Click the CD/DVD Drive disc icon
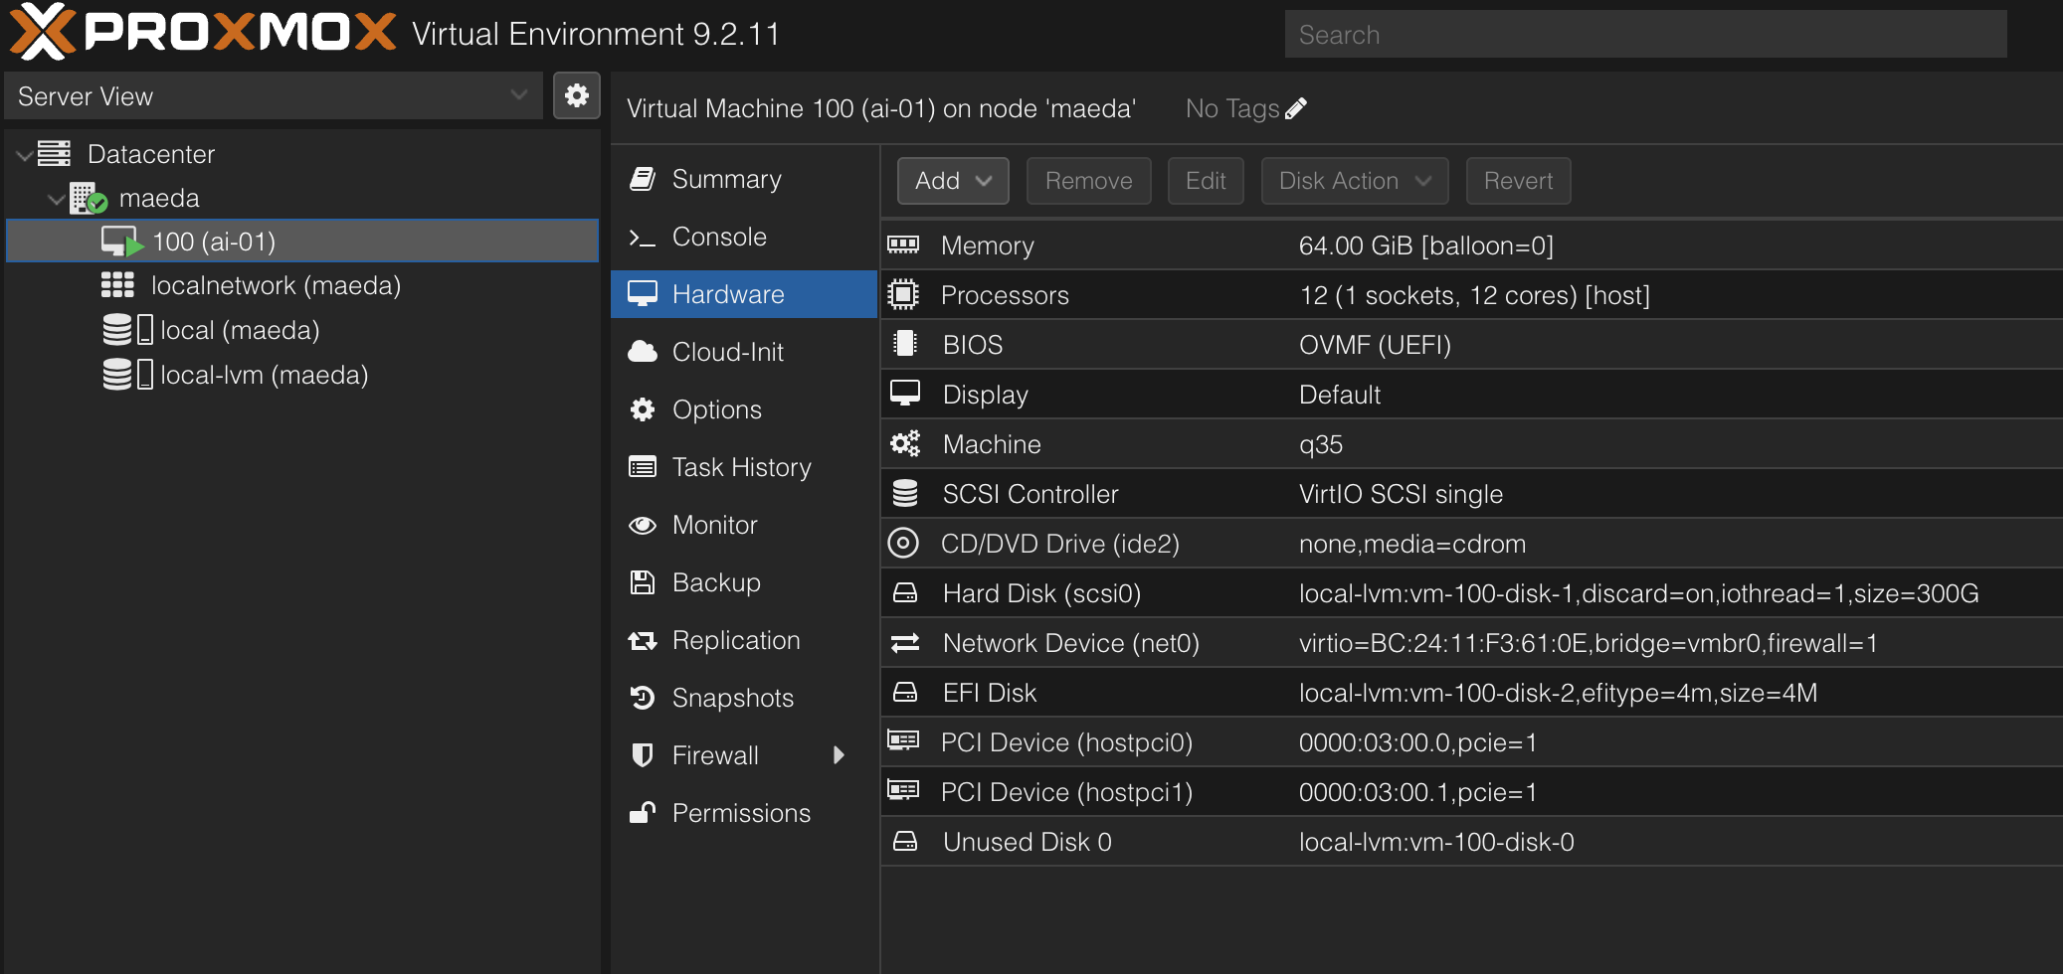 [x=903, y=543]
